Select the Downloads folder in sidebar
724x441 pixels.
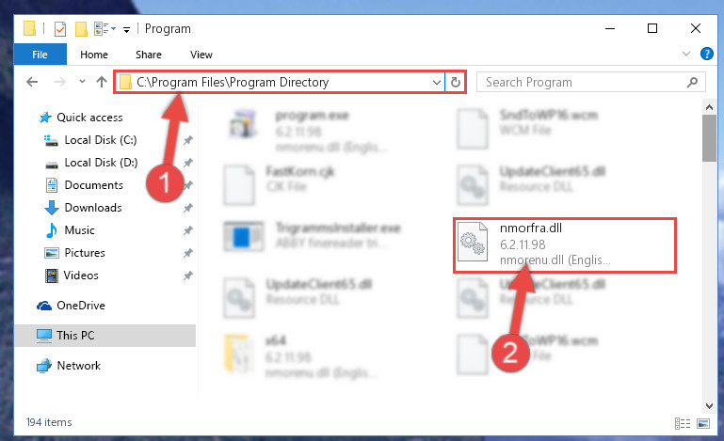[93, 208]
